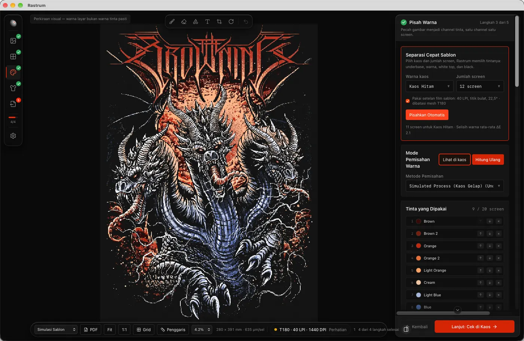Open the shapes tool
This screenshot has height=341, width=524.
pos(195,22)
